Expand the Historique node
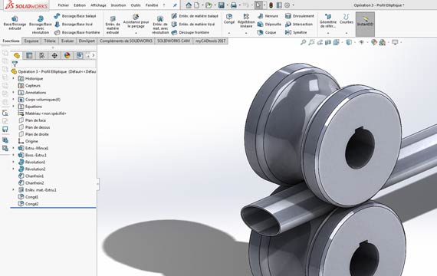 click(13, 79)
